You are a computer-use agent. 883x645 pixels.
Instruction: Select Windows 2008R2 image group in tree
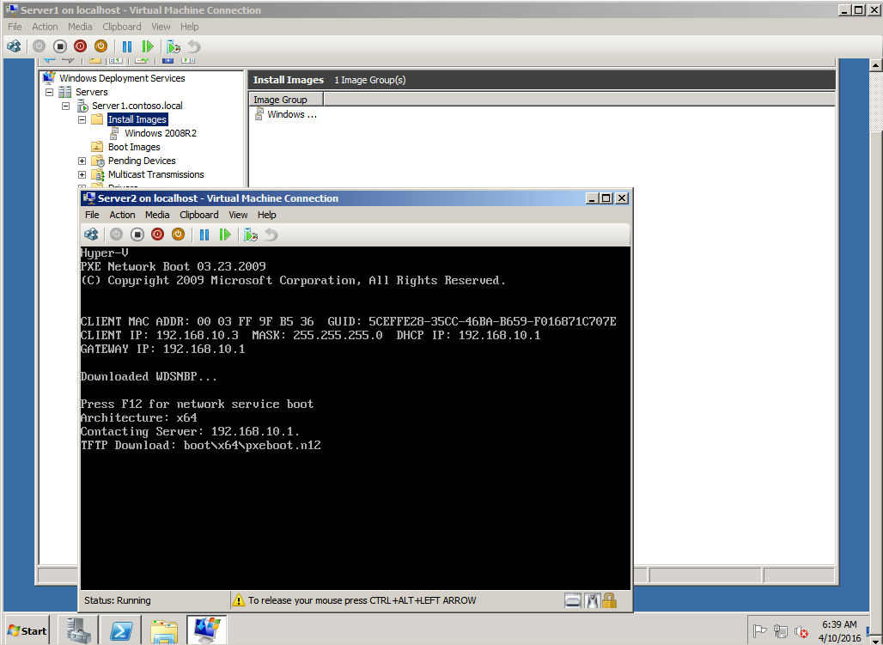pyautogui.click(x=161, y=133)
